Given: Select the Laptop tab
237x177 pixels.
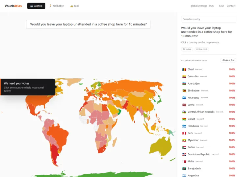Looking at the screenshot, I should click(36, 6).
